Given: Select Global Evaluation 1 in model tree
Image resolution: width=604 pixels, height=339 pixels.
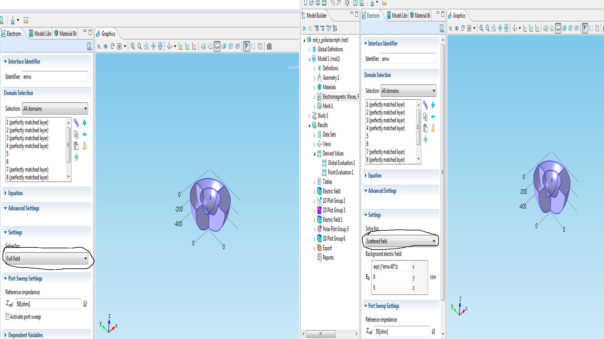Looking at the screenshot, I should 341,163.
